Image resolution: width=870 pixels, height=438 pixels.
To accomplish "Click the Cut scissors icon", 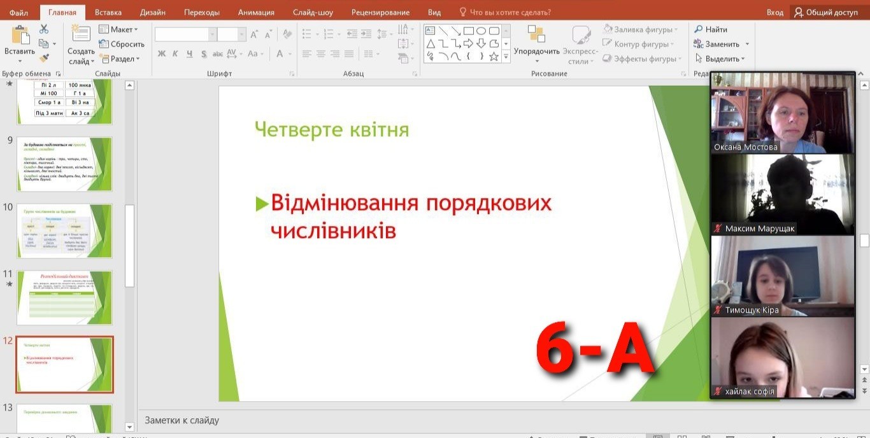I will (x=44, y=29).
